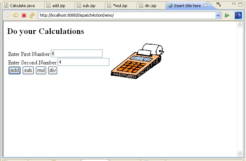
Task: Switch to the sub.jsp tab
Action: click(x=86, y=6)
